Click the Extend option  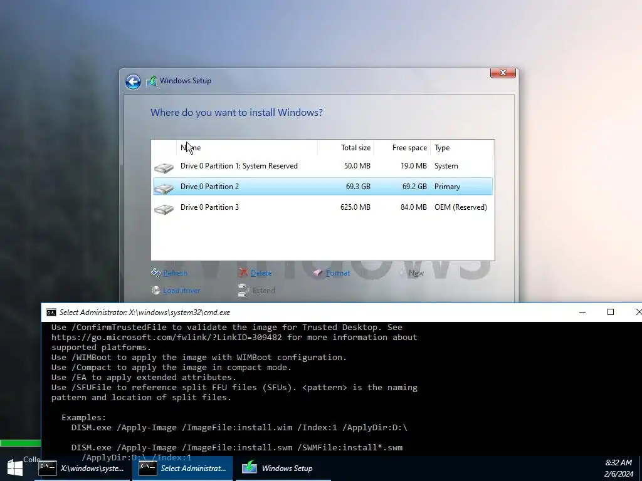click(264, 291)
